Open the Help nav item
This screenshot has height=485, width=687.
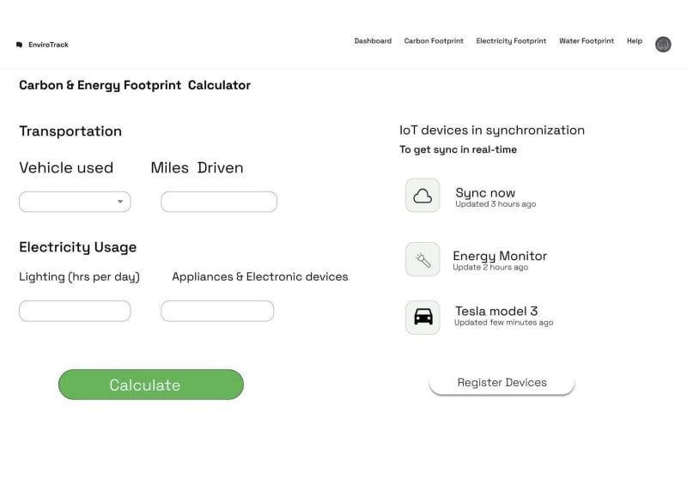[635, 40]
